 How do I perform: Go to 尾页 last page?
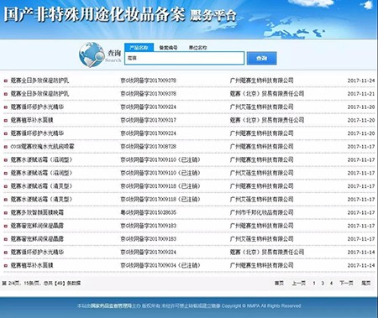(x=366, y=283)
